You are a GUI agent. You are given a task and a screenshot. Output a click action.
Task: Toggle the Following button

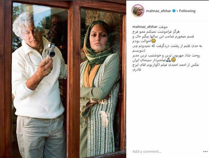(x=187, y=11)
